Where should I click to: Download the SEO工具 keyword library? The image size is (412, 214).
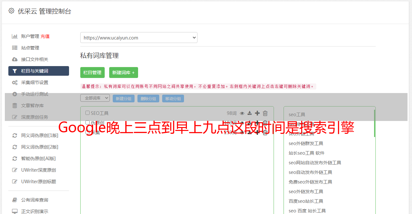(x=250, y=113)
